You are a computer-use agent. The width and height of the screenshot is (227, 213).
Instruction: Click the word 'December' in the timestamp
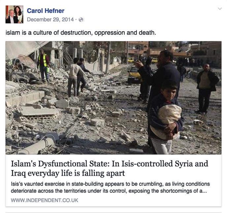point(39,19)
